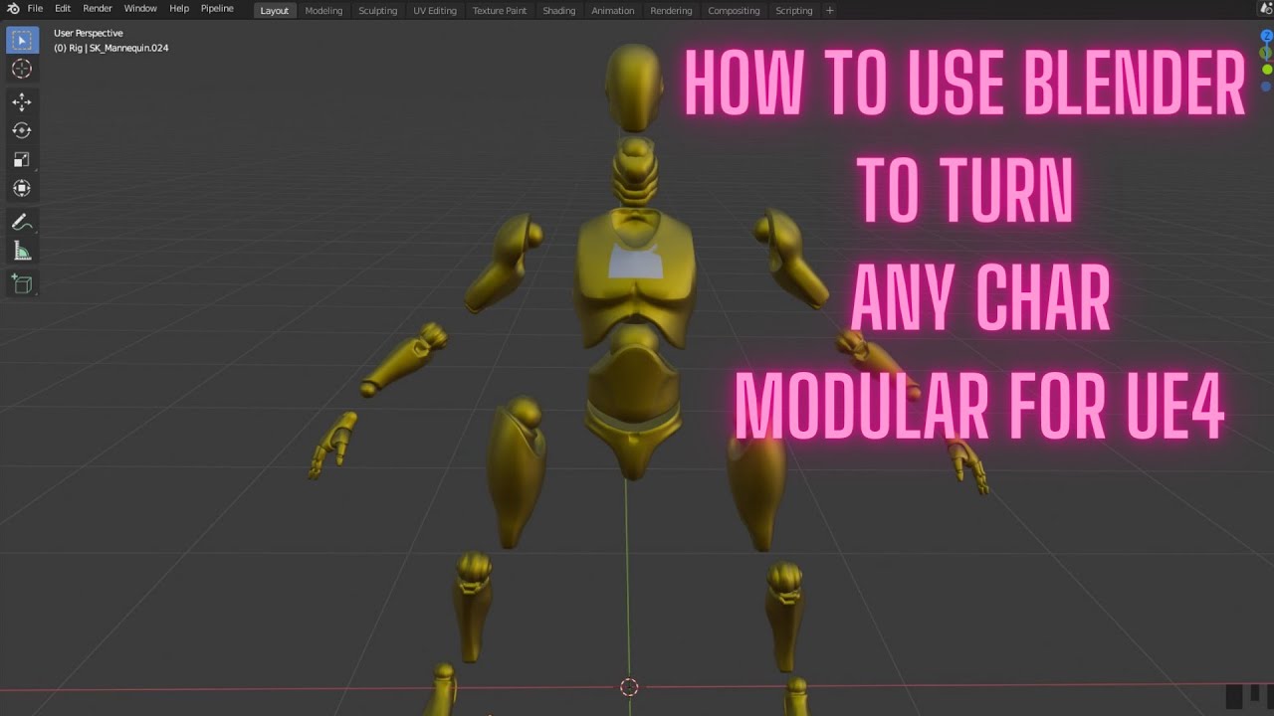Select the Annotate tool
Viewport: 1274px width, 716px height.
pos(22,222)
